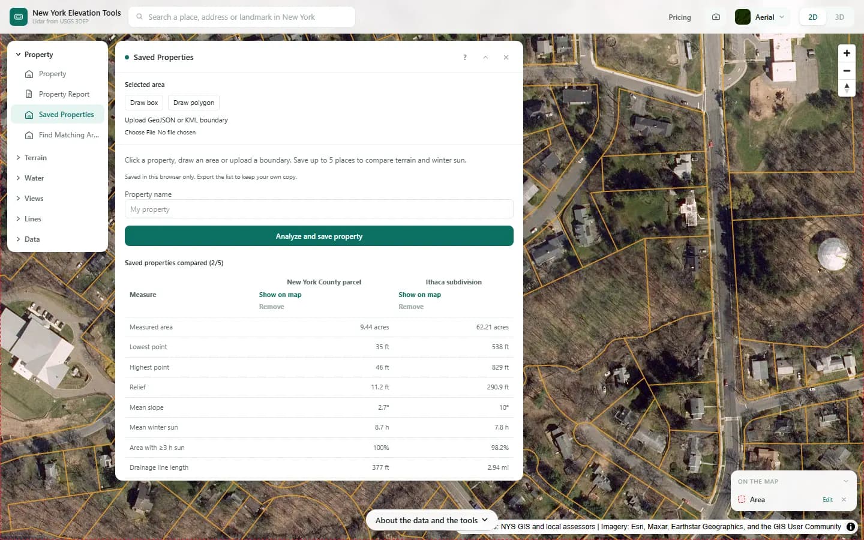Viewport: 864px width, 540px height.
Task: Close the Saved Properties panel
Action: tap(506, 58)
